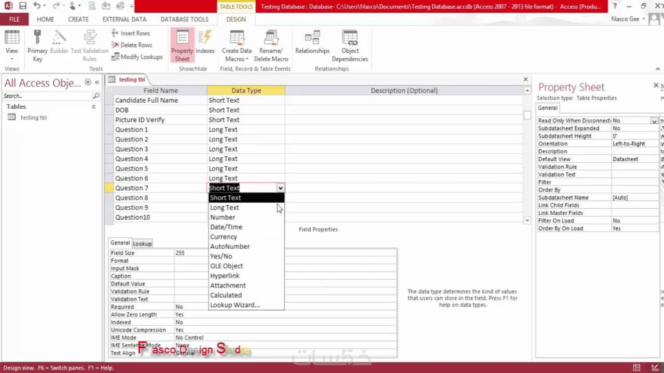Open the FILE tab
Screen dimensions: 664x373
pyautogui.click(x=14, y=19)
